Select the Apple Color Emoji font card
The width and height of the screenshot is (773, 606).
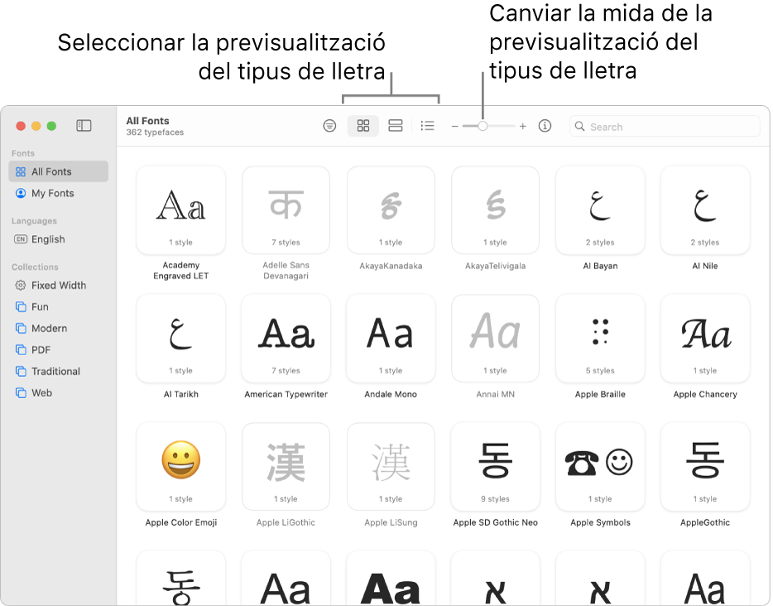point(181,468)
